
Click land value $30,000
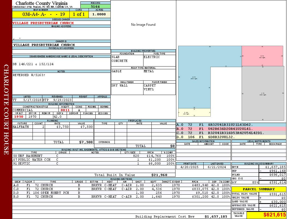click(x=279, y=201)
